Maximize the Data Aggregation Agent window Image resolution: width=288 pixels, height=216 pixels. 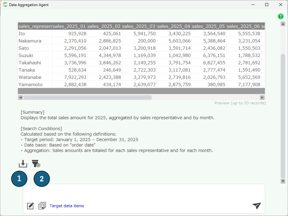click(266, 5)
